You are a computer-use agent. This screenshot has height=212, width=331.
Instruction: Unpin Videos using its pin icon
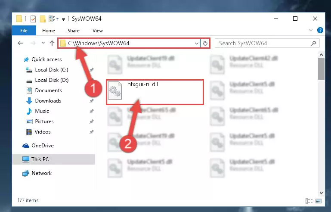coord(91,132)
